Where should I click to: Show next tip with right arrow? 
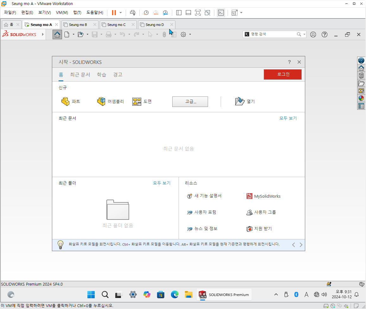click(301, 245)
